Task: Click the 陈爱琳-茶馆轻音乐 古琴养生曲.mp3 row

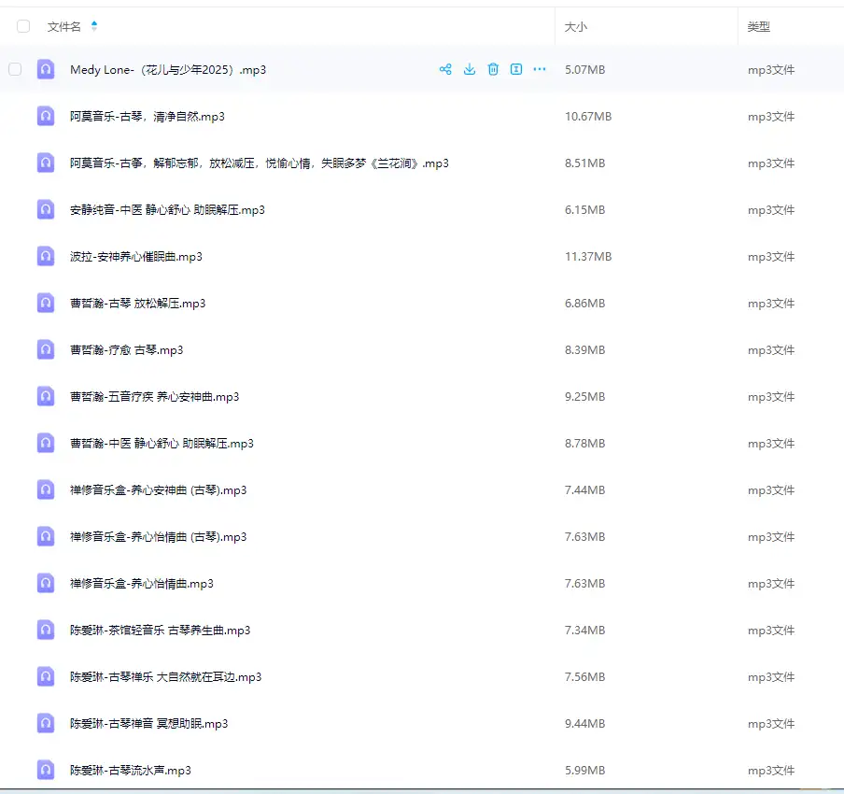Action: click(x=160, y=631)
